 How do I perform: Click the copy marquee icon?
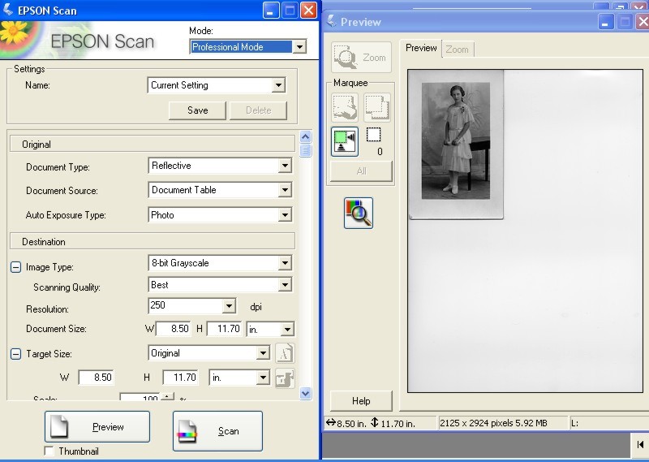tap(377, 107)
